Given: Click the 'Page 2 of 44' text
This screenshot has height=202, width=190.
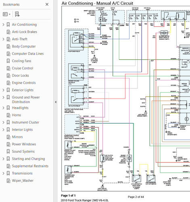Looking at the screenshot, I should pos(136,197).
